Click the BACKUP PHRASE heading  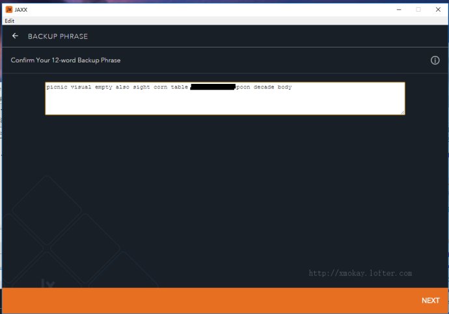[58, 36]
